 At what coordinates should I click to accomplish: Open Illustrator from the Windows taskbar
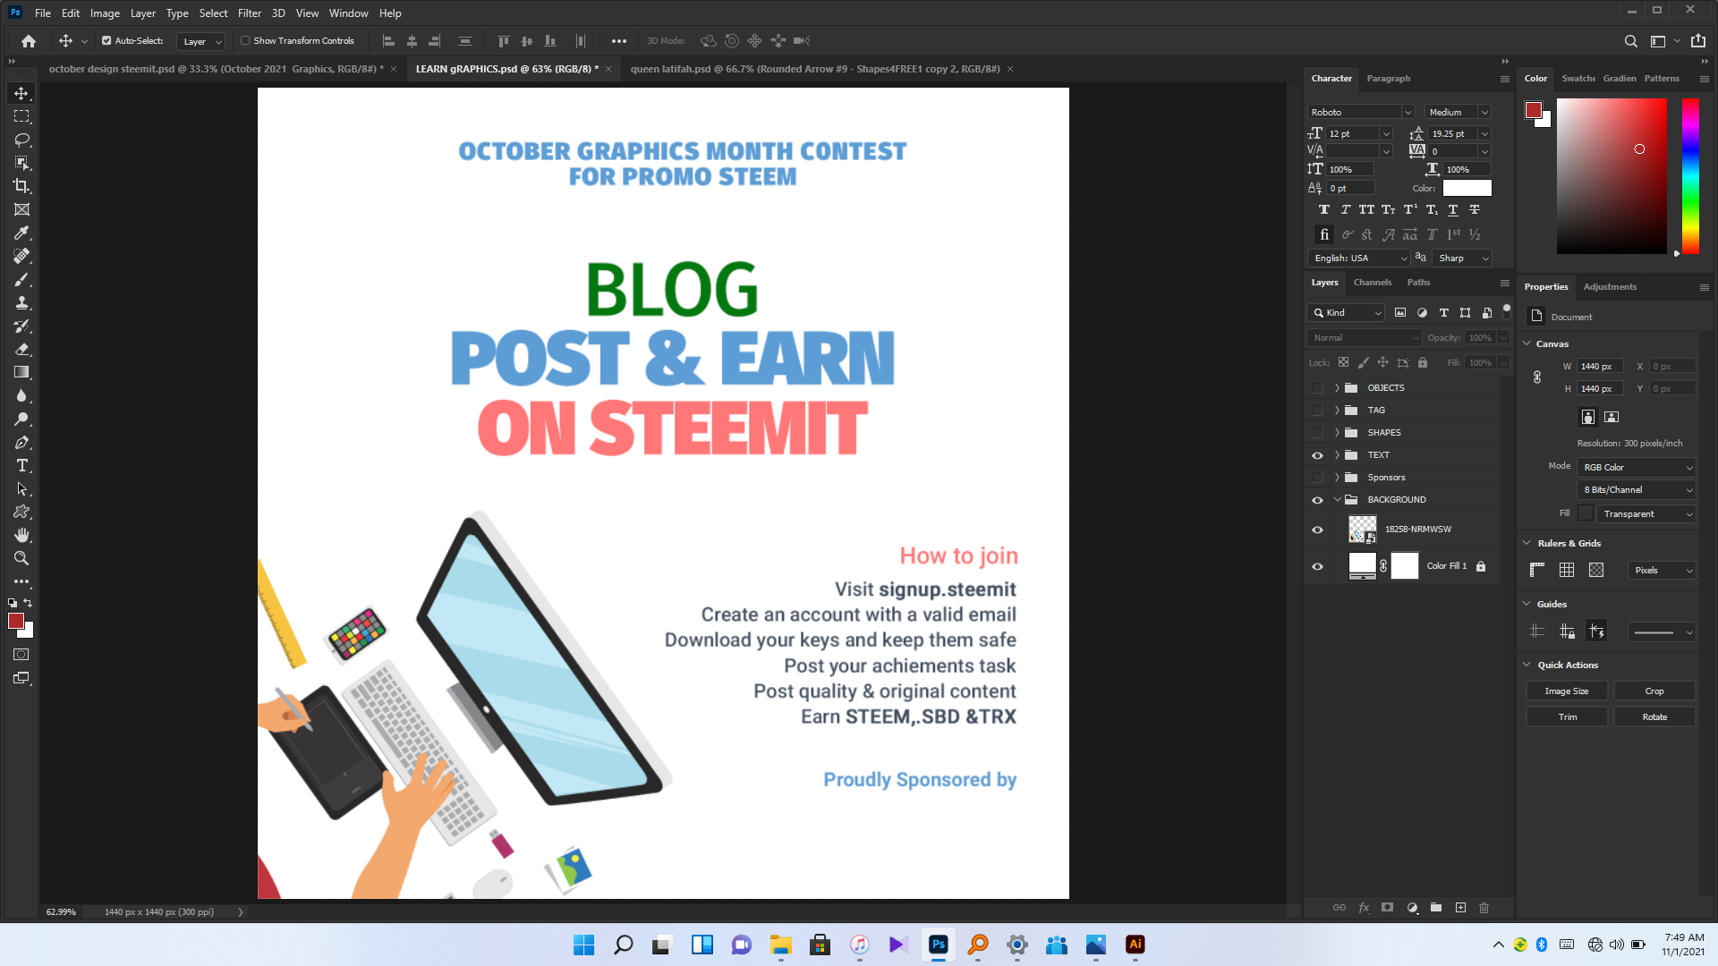tap(1135, 945)
